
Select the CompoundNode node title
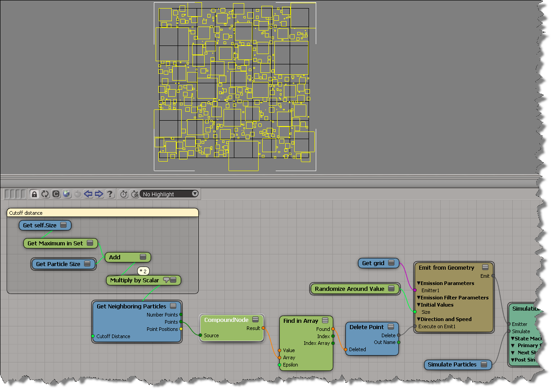point(227,320)
